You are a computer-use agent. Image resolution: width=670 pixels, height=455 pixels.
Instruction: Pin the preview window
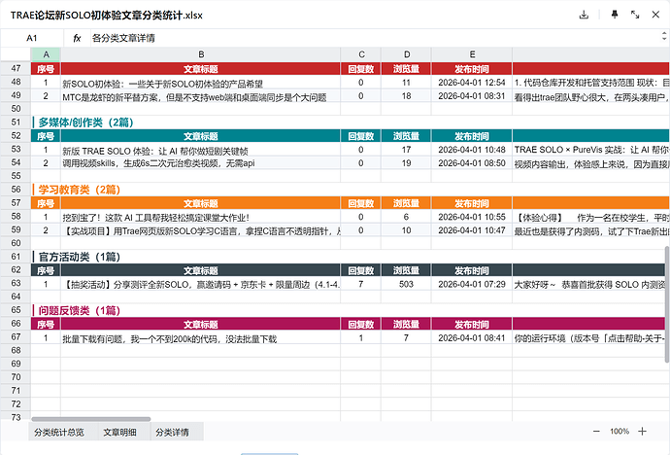click(615, 15)
